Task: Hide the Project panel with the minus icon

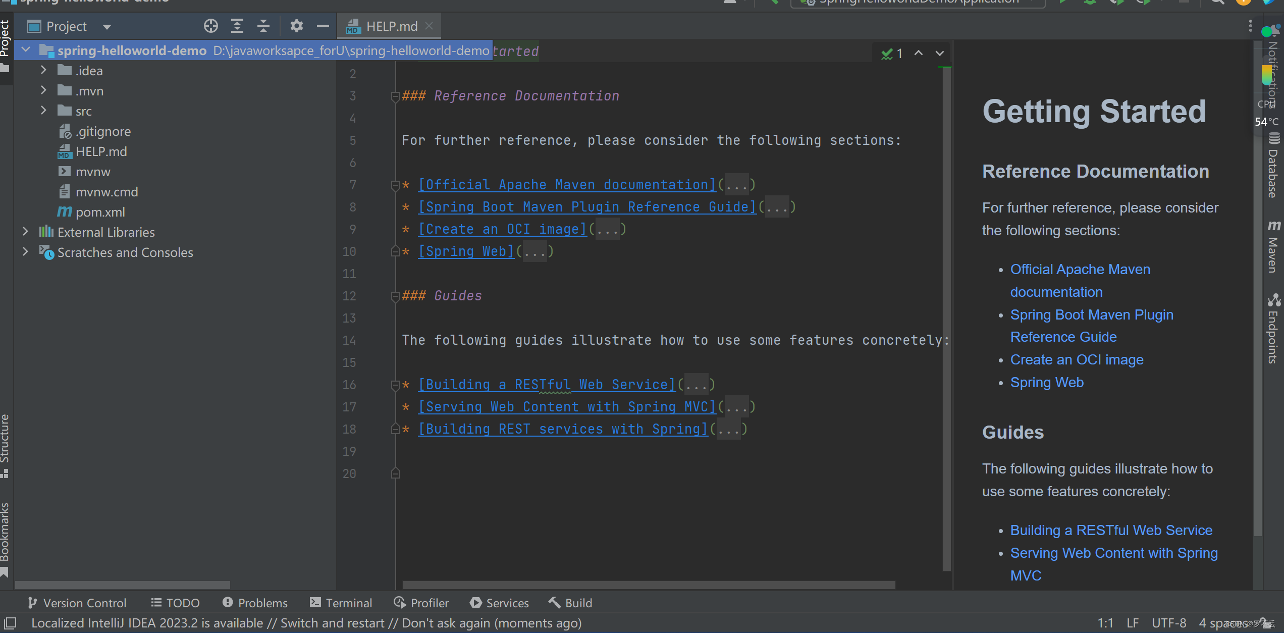Action: pyautogui.click(x=323, y=26)
